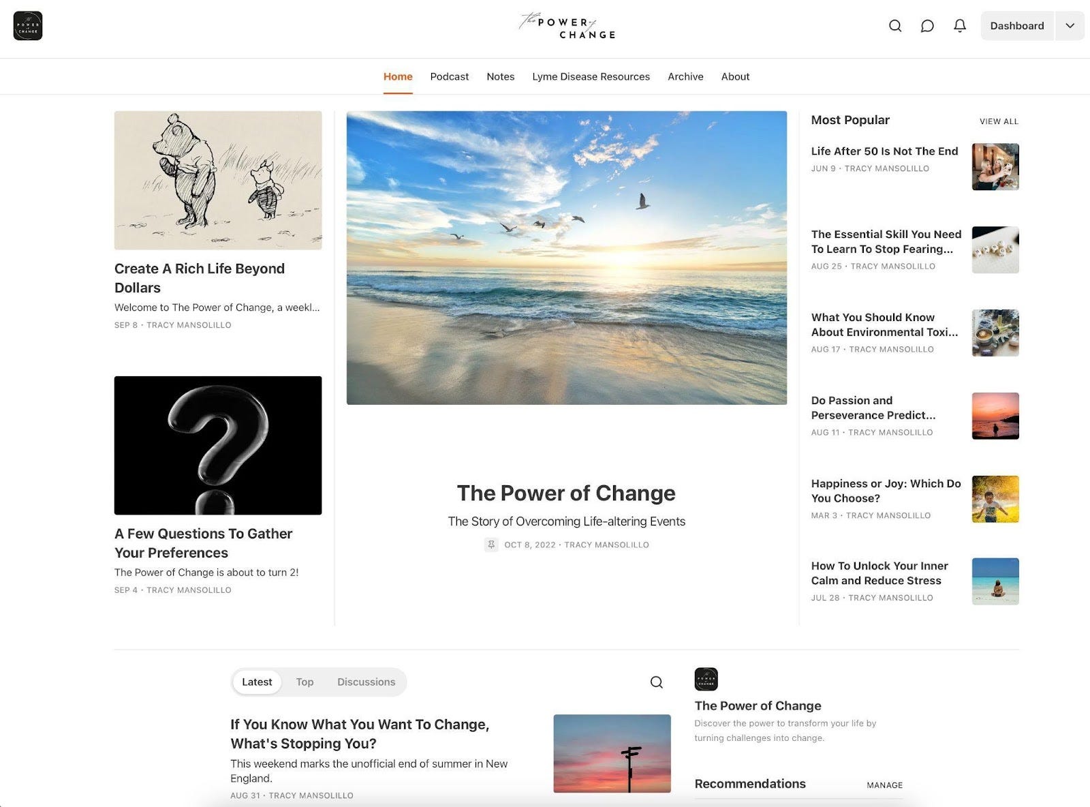This screenshot has width=1090, height=807.
Task: Open the Winnie the Pooh article thumbnail
Action: click(218, 180)
